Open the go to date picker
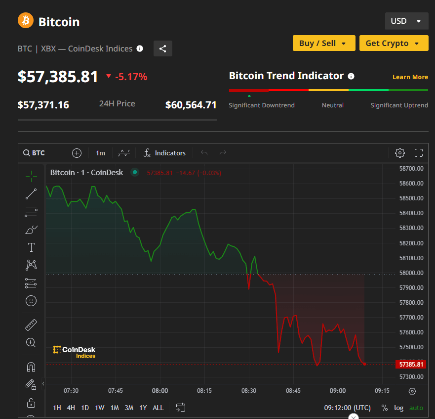 click(181, 408)
